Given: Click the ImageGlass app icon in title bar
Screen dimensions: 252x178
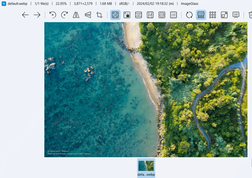Looking at the screenshot, I should 4,4.
